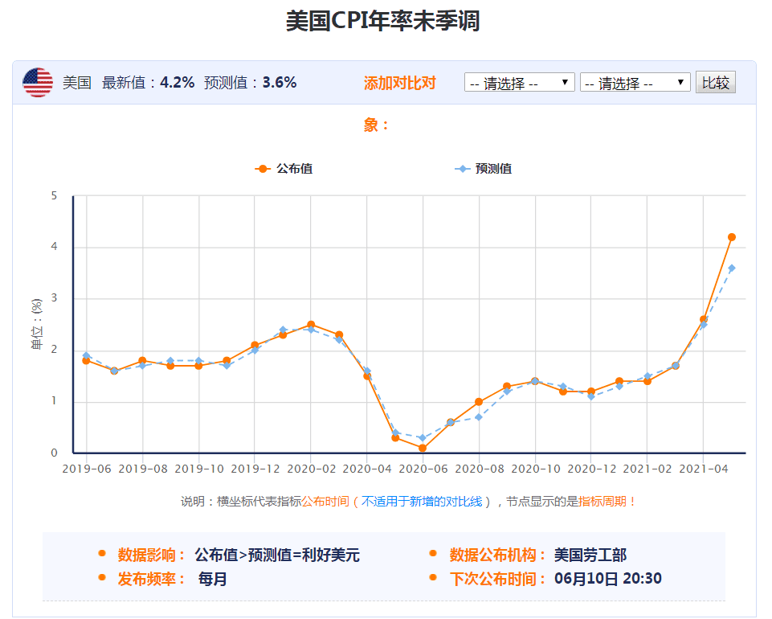Viewport: 772px width, 619px height.
Task: Click the orange 公布值 legend marker
Action: 263,169
